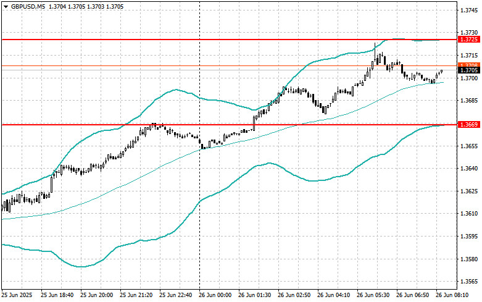Click the 1.3625 price scale value

(x=469, y=191)
